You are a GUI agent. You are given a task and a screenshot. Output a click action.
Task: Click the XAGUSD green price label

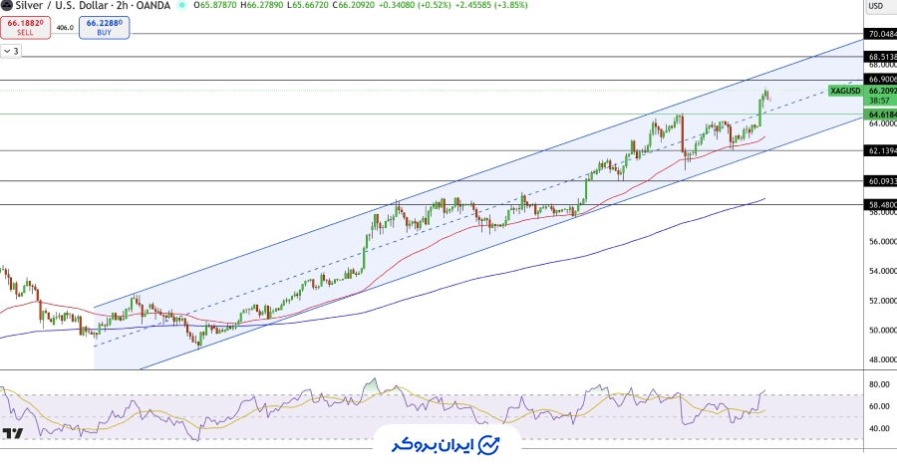(x=844, y=91)
